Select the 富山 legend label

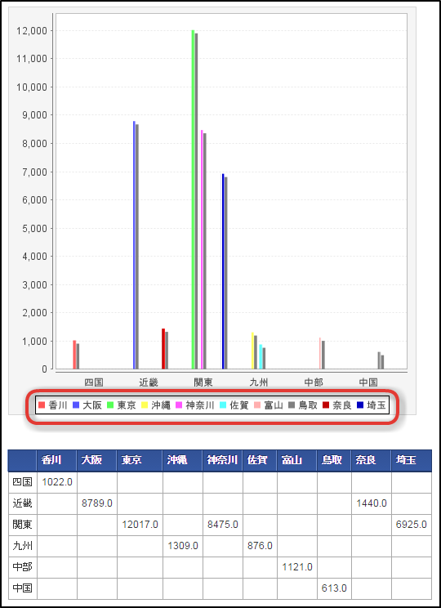[274, 405]
